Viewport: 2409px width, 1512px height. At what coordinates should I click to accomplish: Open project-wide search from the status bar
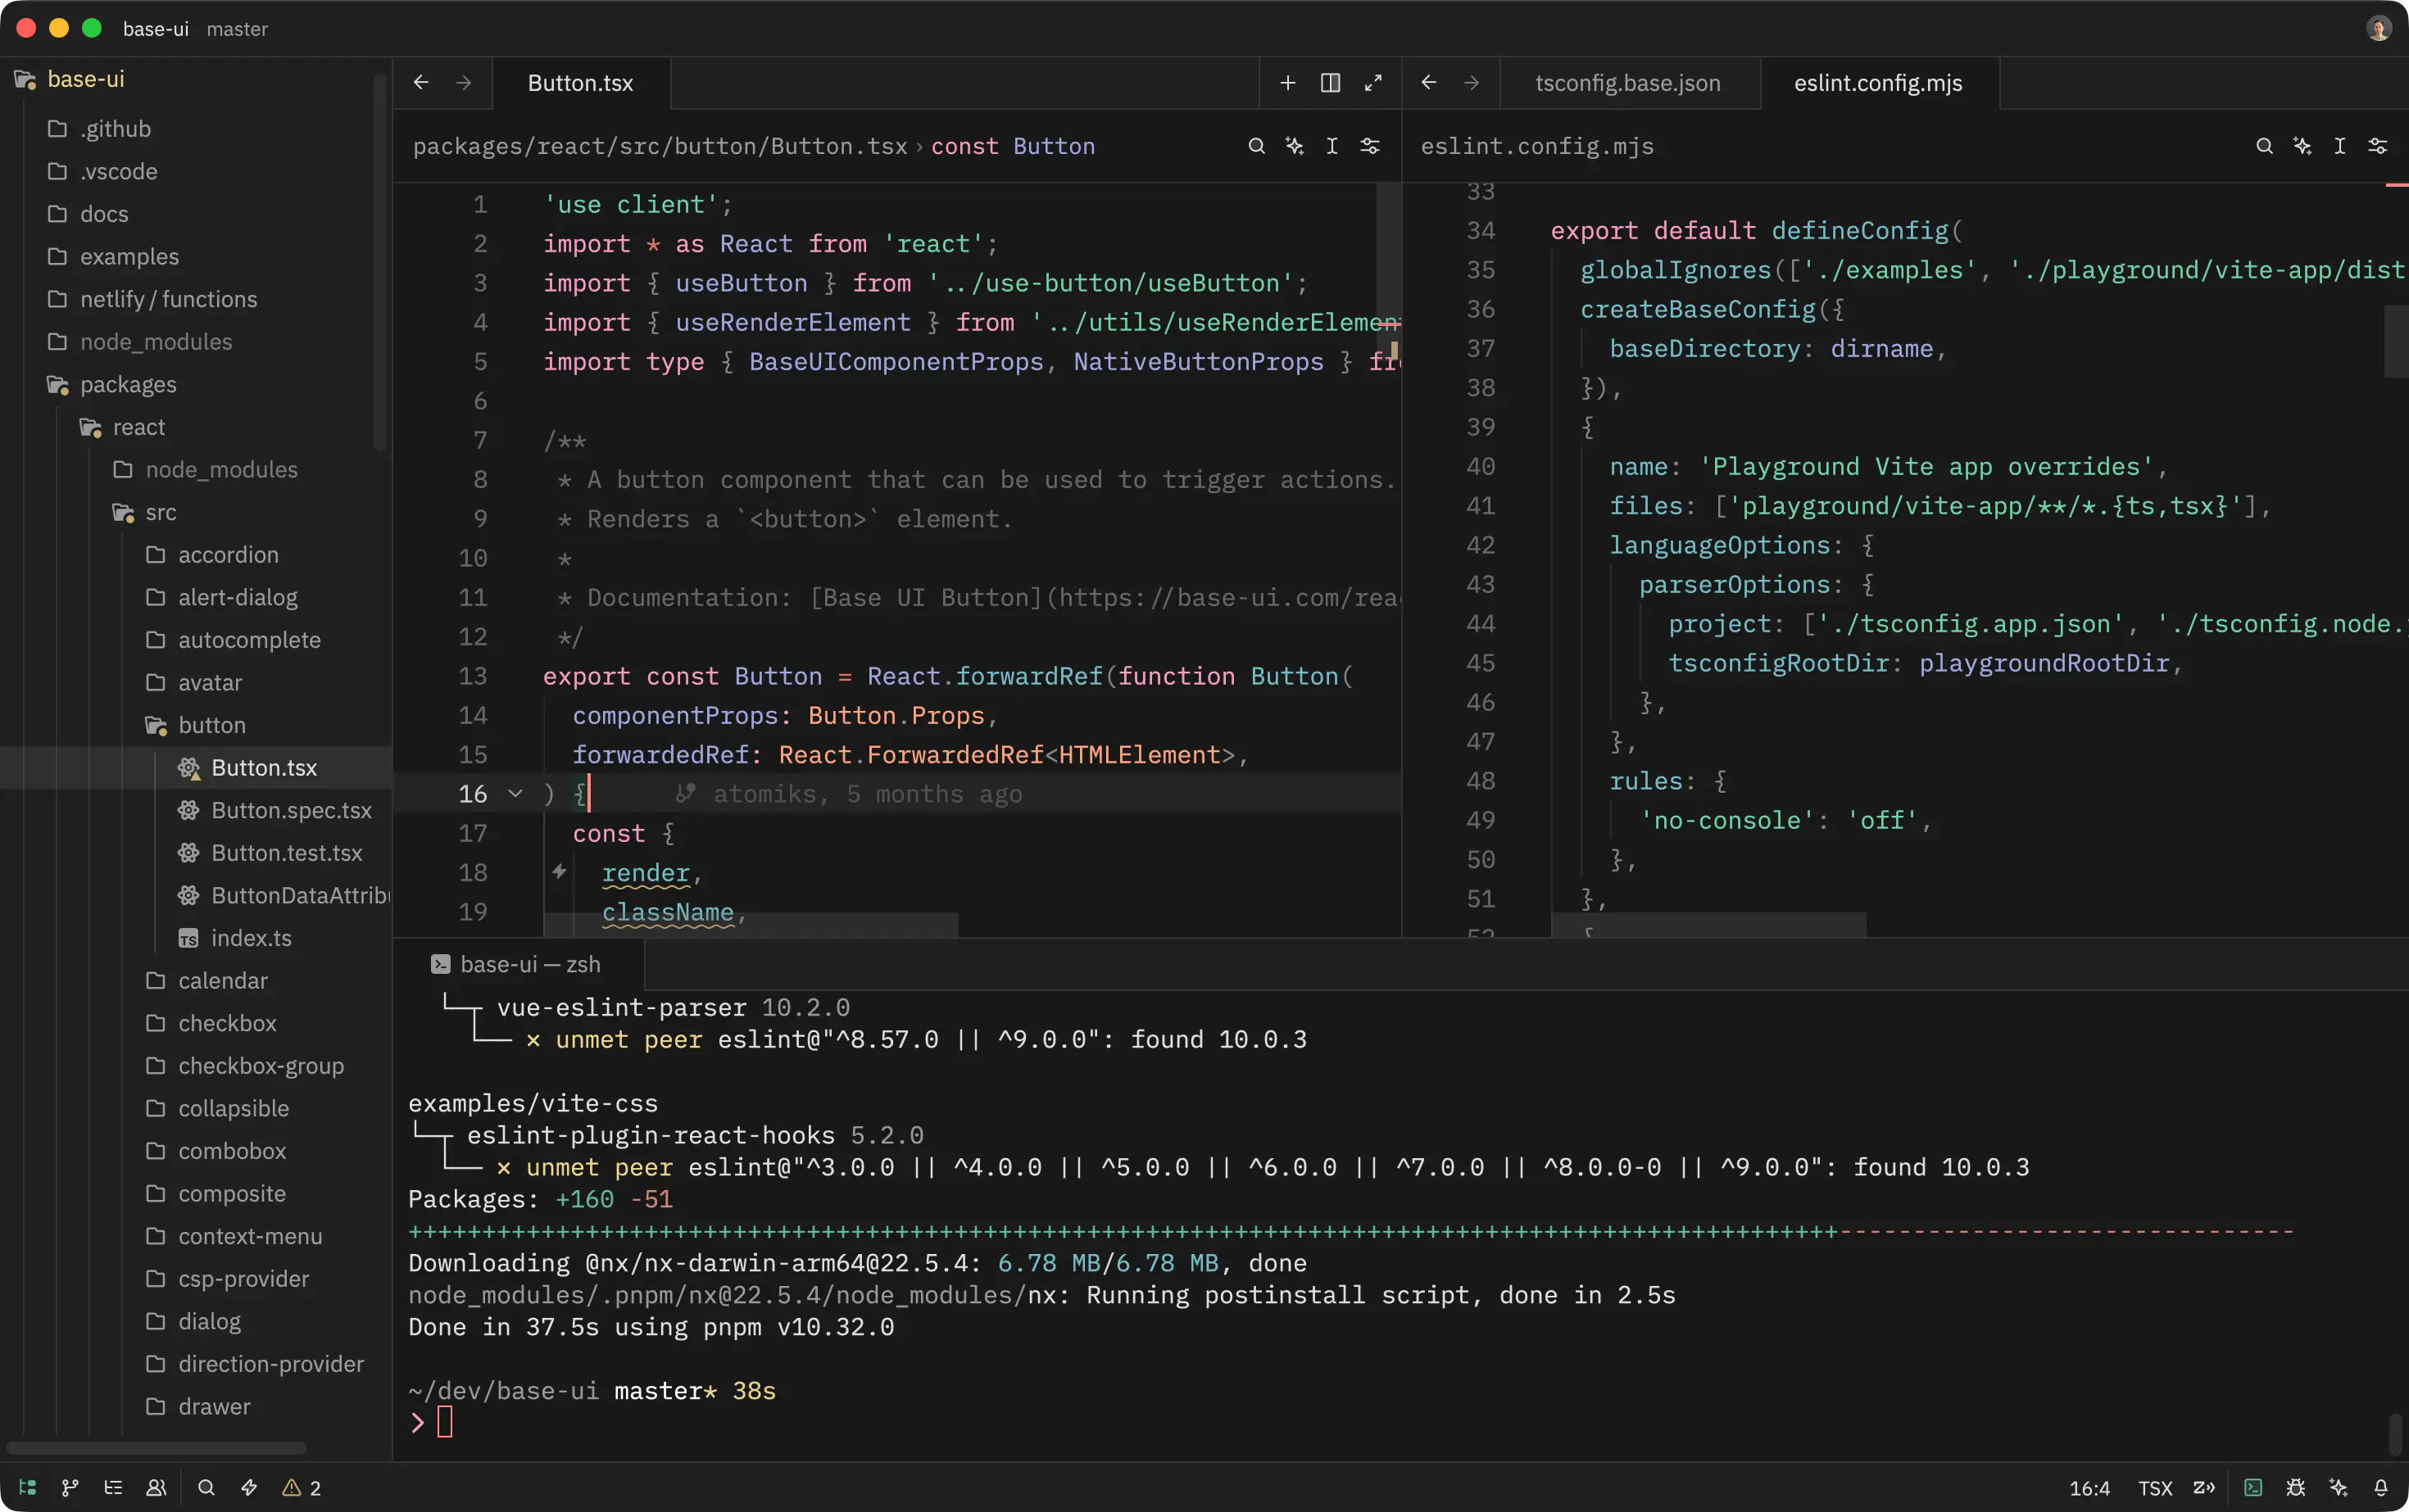tap(205, 1487)
